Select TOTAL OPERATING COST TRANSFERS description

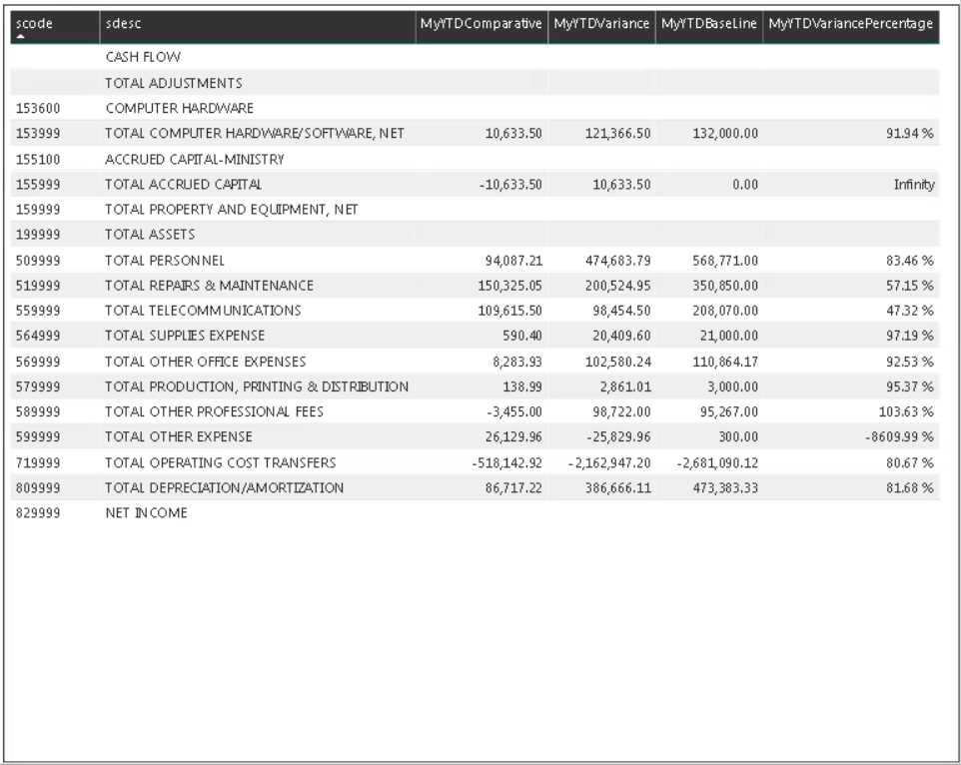coord(221,462)
